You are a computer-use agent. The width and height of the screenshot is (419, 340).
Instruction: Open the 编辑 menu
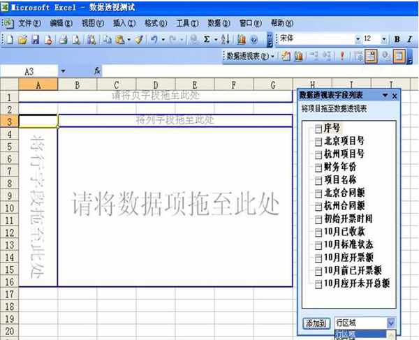pos(61,24)
